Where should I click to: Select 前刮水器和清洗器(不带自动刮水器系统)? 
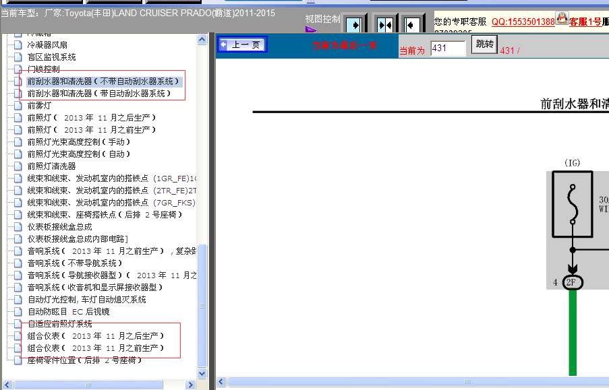point(103,82)
